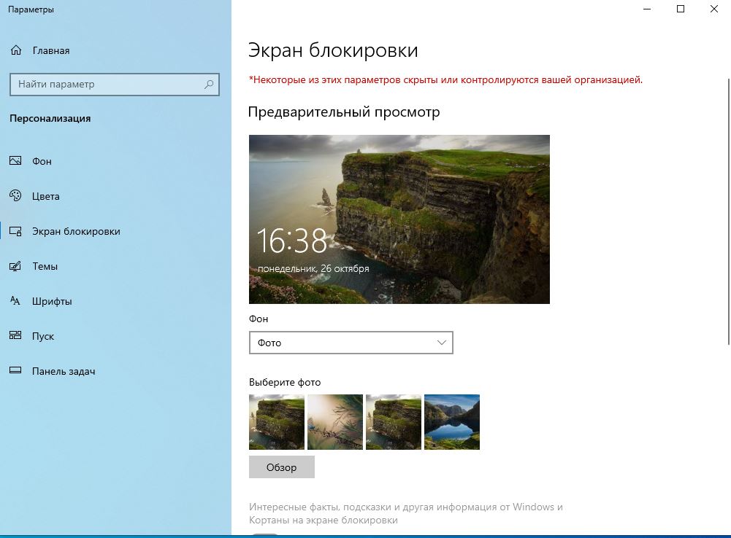Image resolution: width=731 pixels, height=538 pixels.
Task: Go to Панель задач settings
Action: pos(64,371)
